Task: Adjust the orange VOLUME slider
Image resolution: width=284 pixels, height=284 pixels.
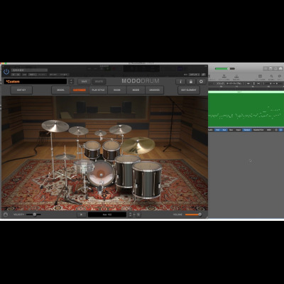Action: 193,214
